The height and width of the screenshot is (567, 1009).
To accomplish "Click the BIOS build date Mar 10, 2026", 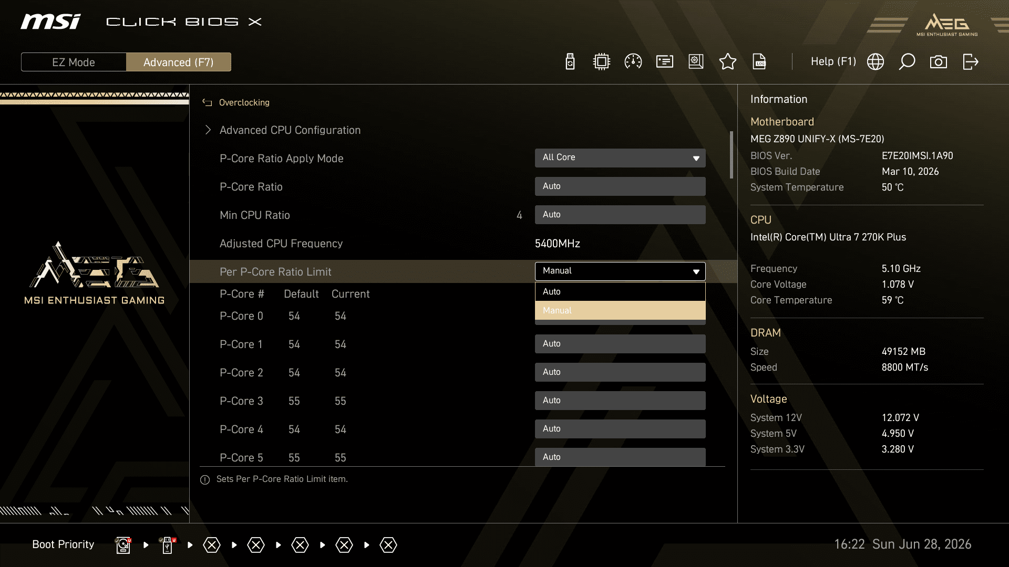I will point(910,172).
